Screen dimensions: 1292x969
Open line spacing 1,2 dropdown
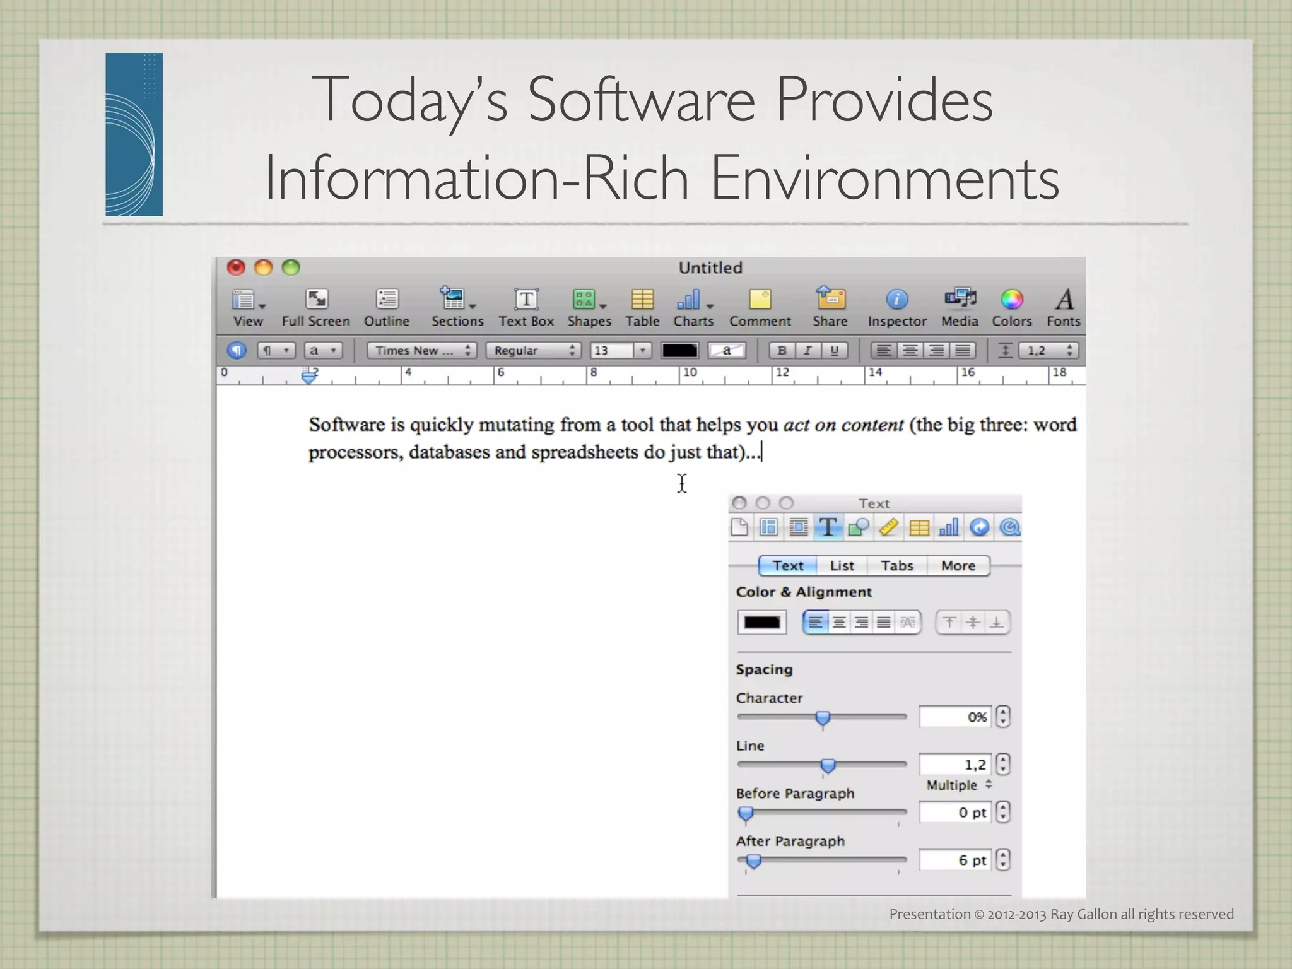[x=1048, y=350]
